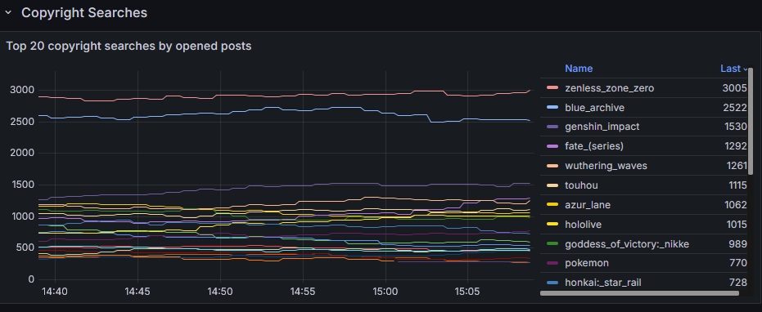Click the 1292 last value

coord(735,146)
